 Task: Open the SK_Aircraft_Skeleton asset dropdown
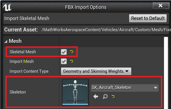click(125, 88)
